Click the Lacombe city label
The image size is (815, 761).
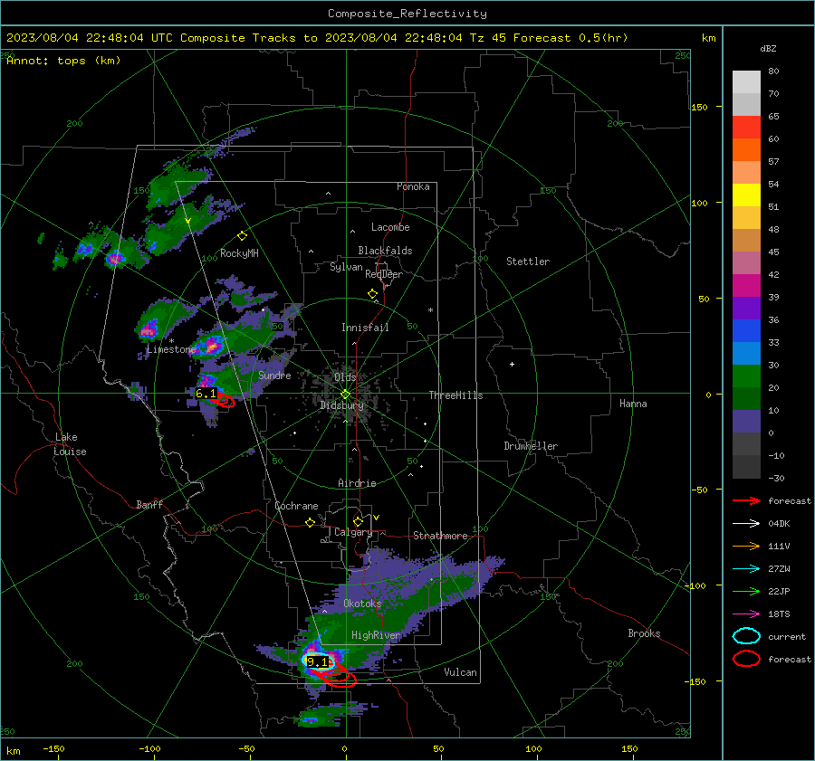390,227
